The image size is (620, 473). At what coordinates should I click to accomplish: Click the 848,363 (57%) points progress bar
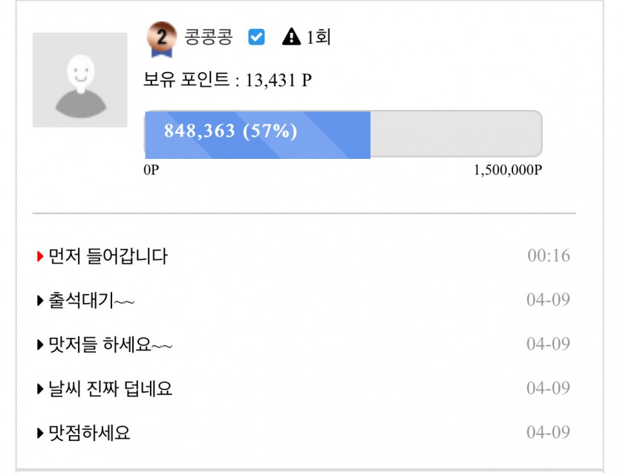(342, 134)
